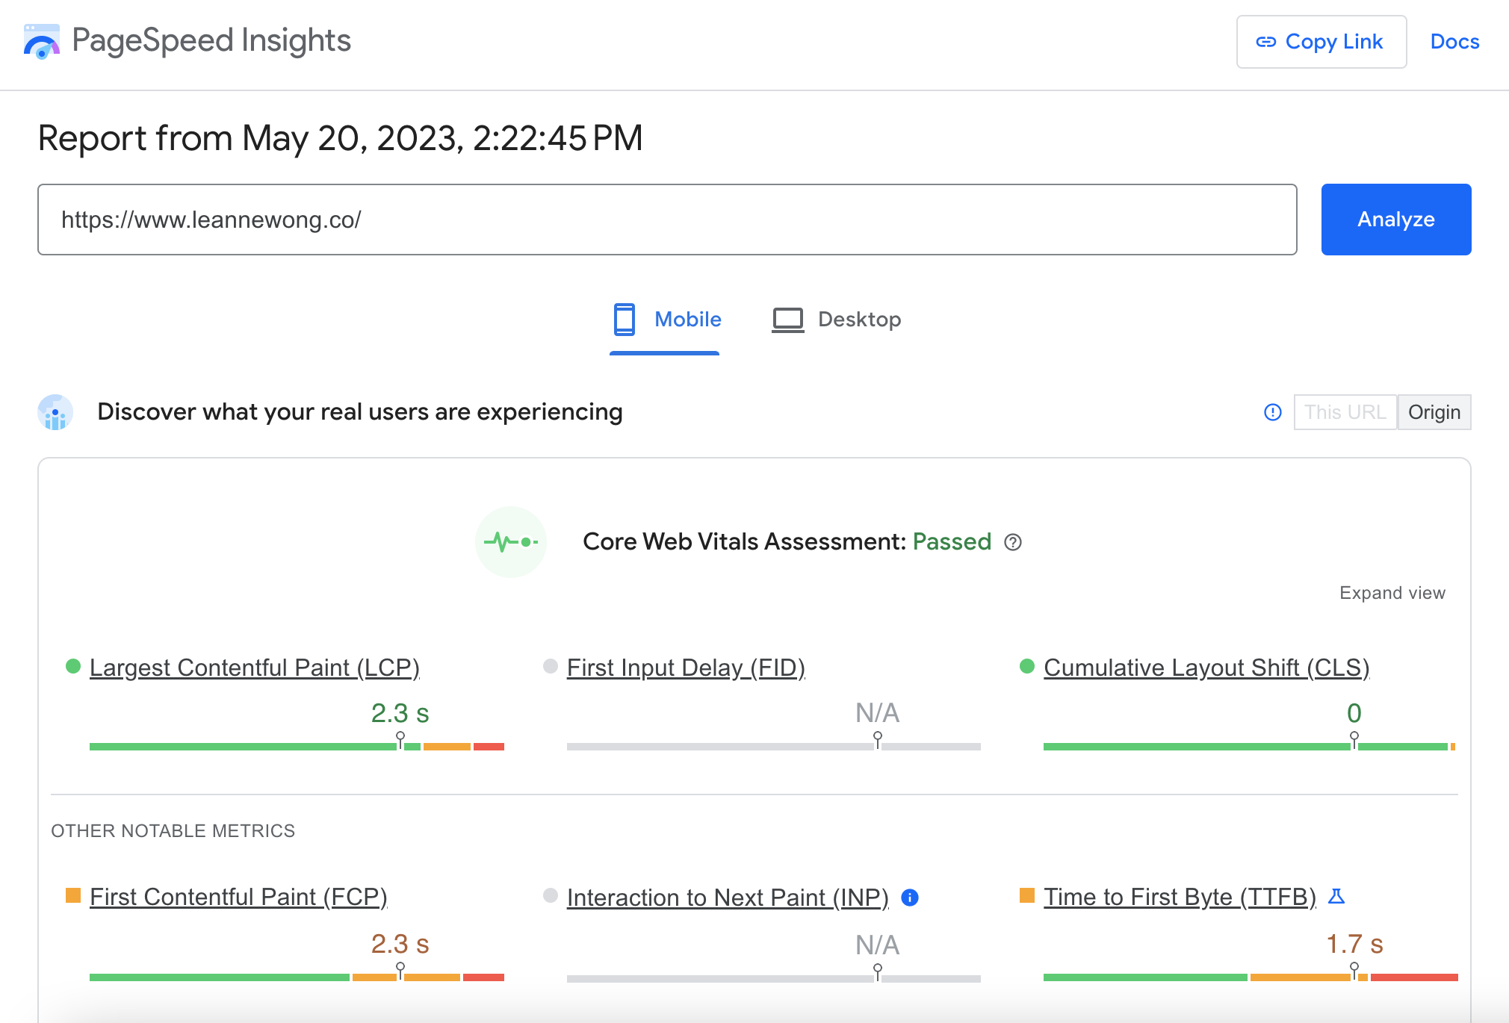Open First Input Delay (FID) link
This screenshot has height=1023, width=1509.
coord(686,668)
